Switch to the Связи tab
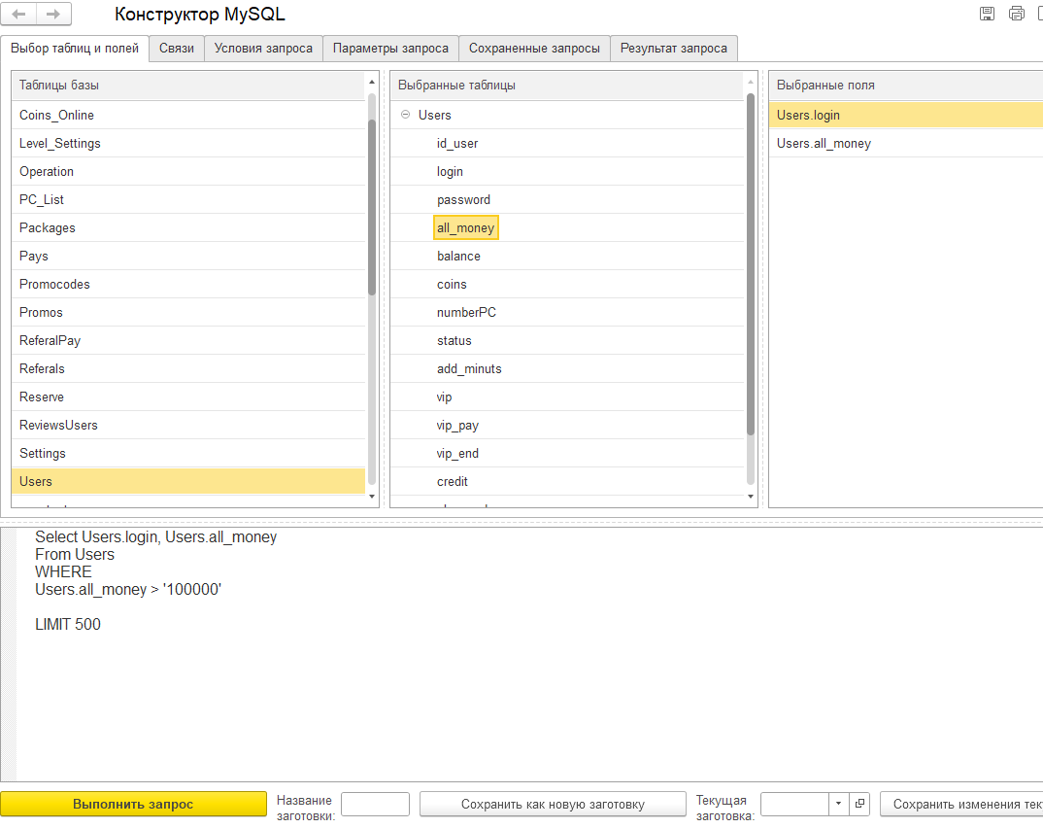Screen dimensions: 1043x828 tap(177, 48)
